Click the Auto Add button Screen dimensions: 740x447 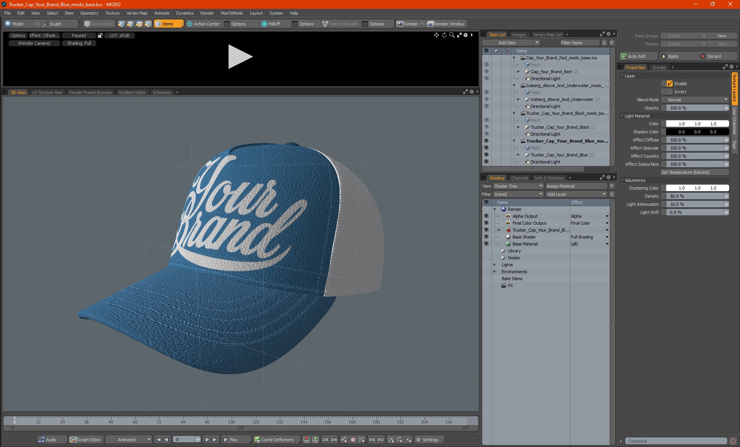click(638, 56)
